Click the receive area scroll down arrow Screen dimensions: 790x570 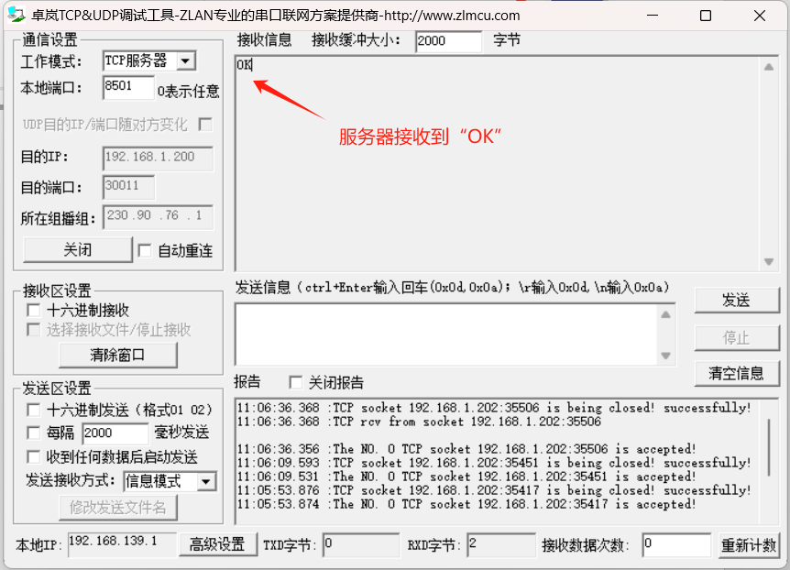tap(769, 262)
